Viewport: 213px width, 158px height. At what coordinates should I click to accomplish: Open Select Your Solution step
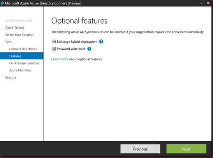pos(19,35)
